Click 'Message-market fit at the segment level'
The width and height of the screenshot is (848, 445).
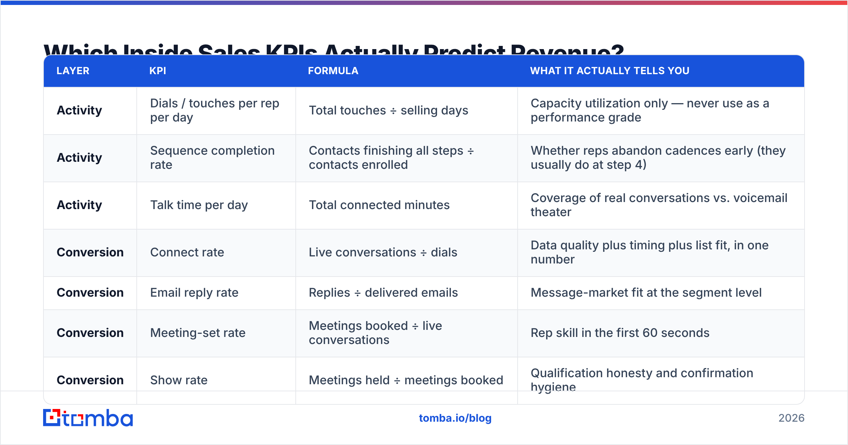[x=646, y=292]
